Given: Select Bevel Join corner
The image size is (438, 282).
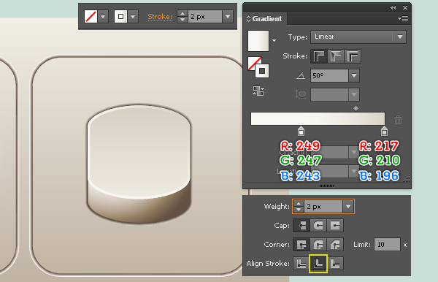Looking at the screenshot, I should click(x=335, y=245).
